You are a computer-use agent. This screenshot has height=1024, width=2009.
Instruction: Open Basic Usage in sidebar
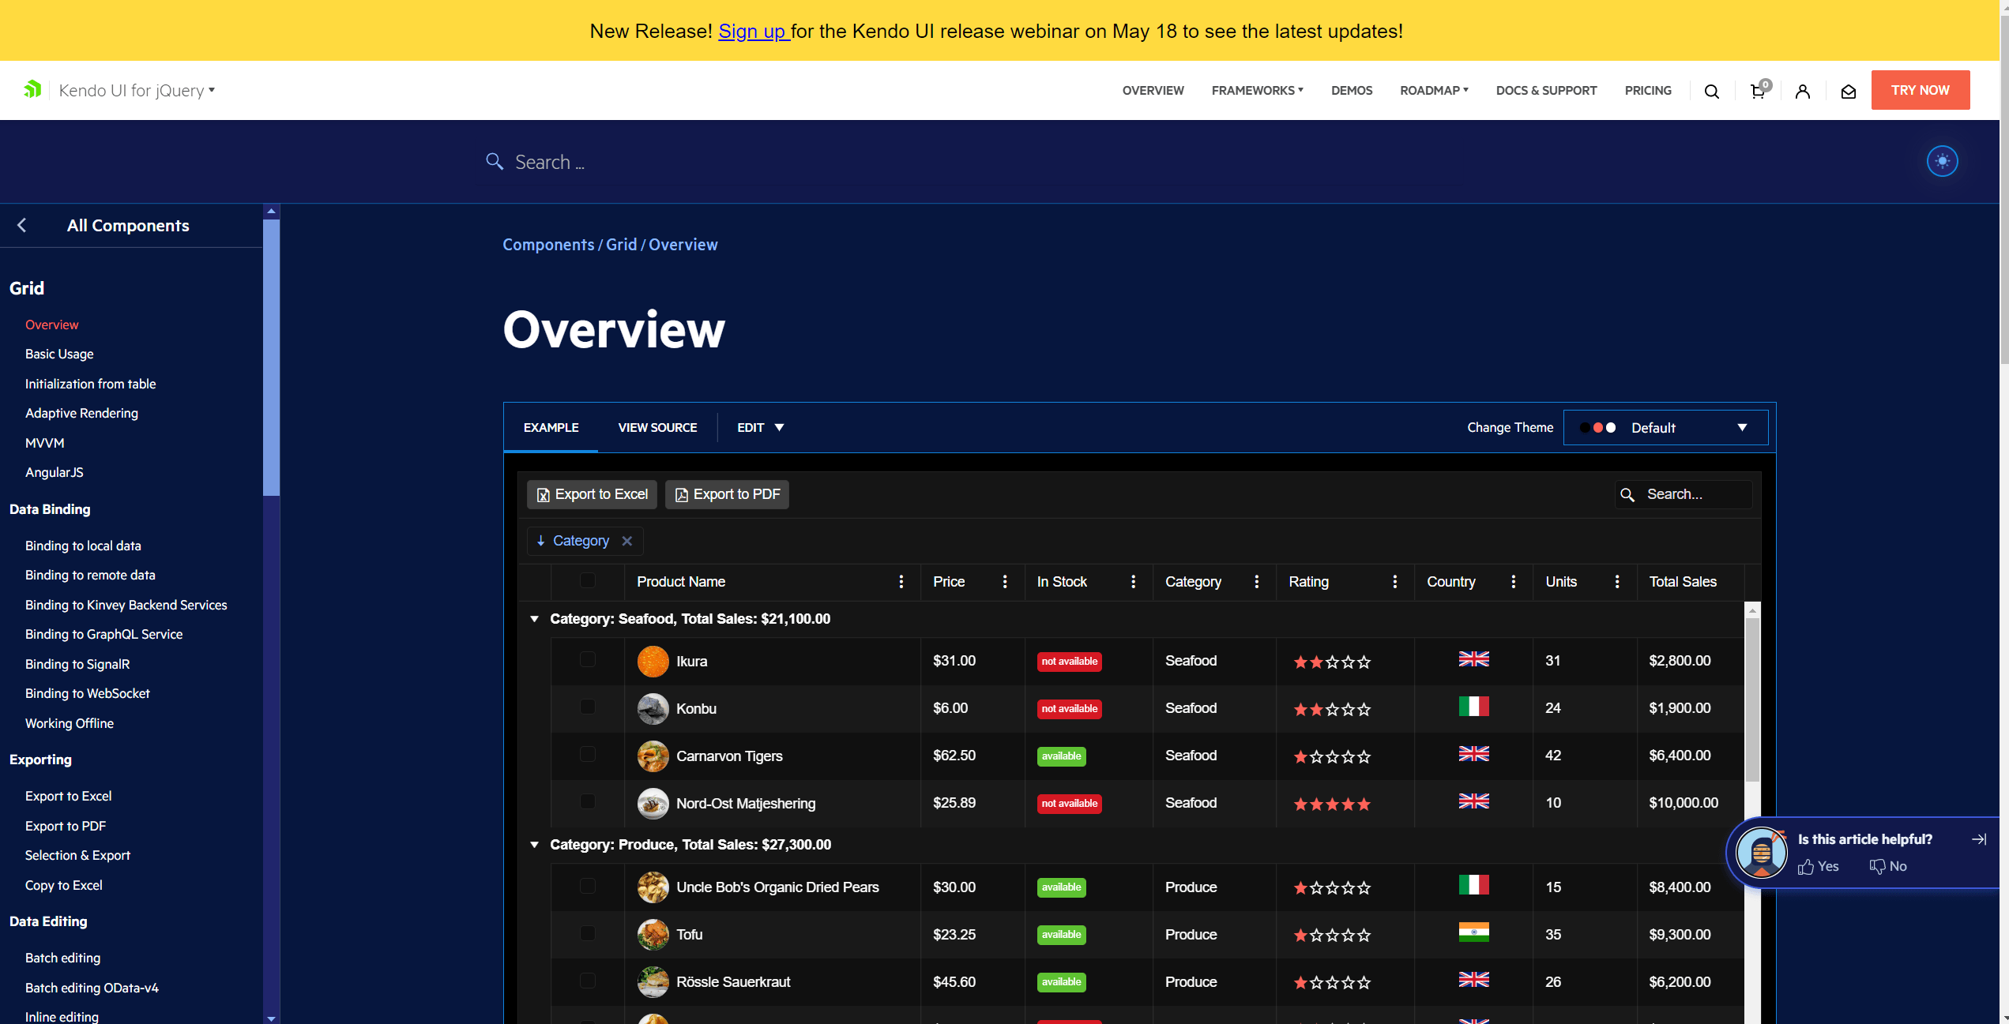click(59, 354)
